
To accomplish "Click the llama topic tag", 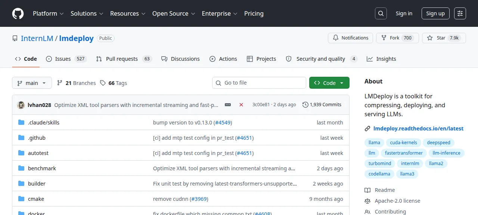I will 374,143.
